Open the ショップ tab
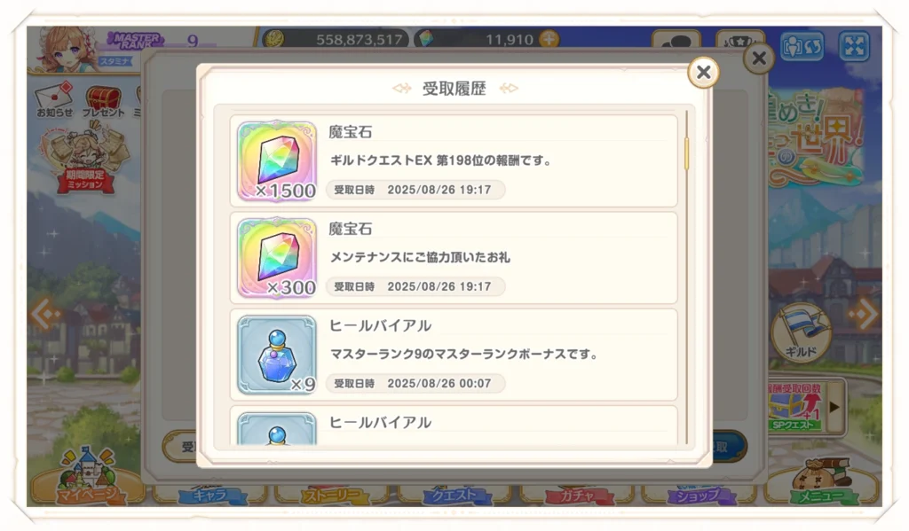Screen dimensions: 909x531 (x=699, y=495)
